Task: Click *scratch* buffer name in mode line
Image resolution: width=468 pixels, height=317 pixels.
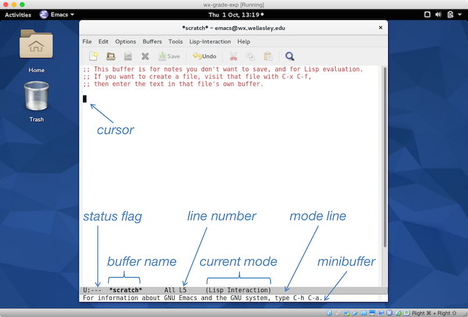Action: [x=125, y=290]
